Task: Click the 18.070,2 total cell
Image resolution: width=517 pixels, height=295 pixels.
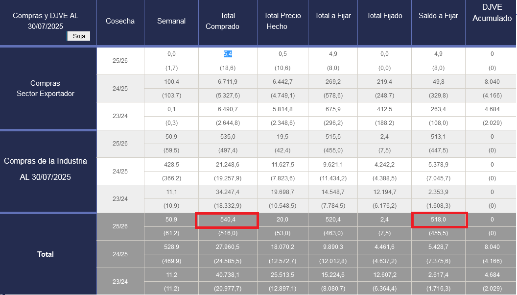Action: pyautogui.click(x=282, y=247)
